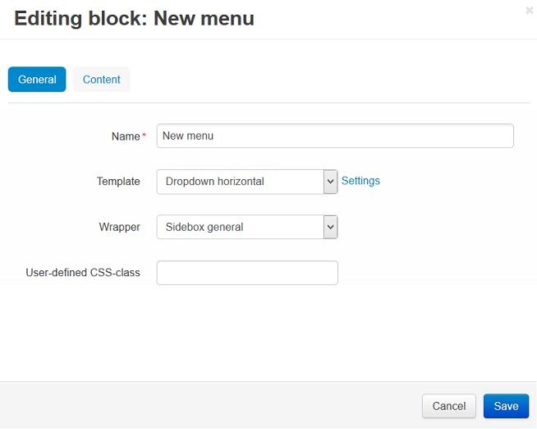This screenshot has height=429, width=537.
Task: Save the block changes
Action: coord(506,406)
